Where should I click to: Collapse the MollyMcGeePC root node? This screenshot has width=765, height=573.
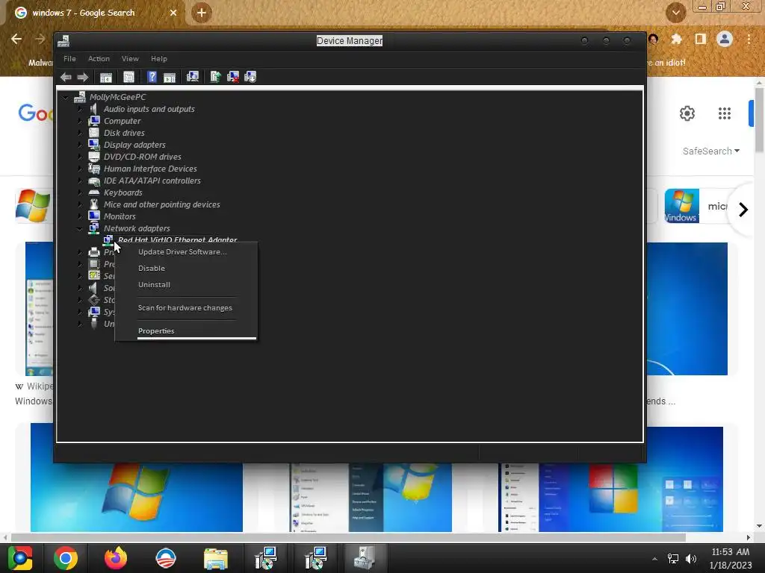pos(66,98)
